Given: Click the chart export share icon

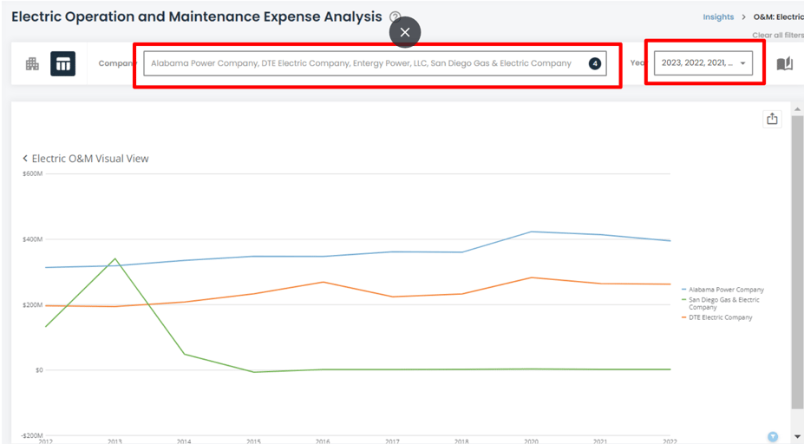Looking at the screenshot, I should pyautogui.click(x=772, y=119).
